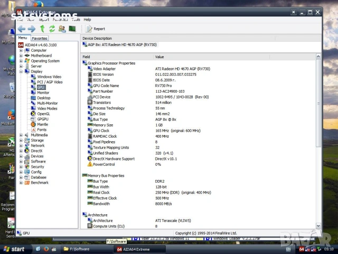The width and height of the screenshot is (338, 254).
Task: Click the scrollbar up arrow
Action: coord(318,57)
